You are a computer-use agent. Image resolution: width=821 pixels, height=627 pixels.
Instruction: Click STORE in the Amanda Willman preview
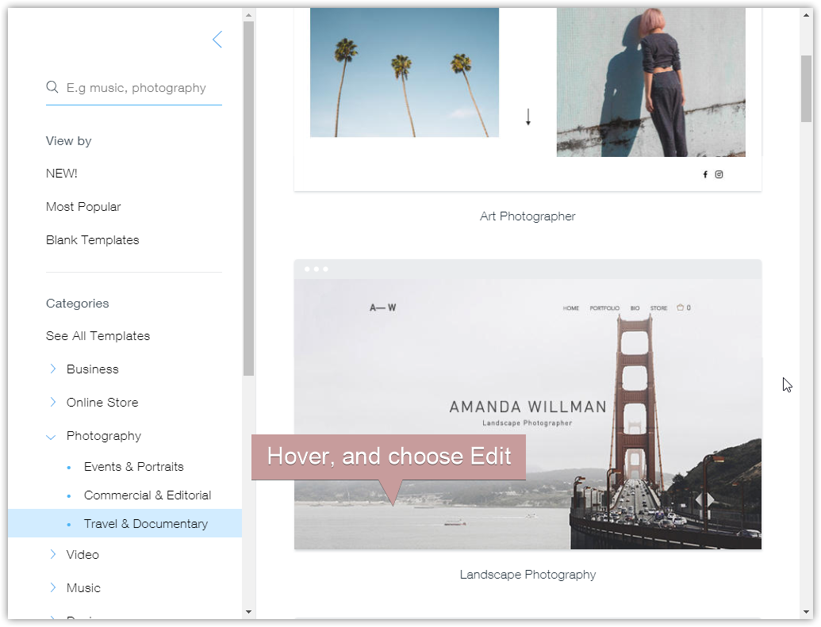click(x=658, y=308)
